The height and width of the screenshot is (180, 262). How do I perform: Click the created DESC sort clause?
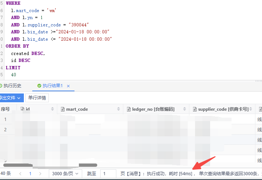pyautogui.click(x=28, y=54)
